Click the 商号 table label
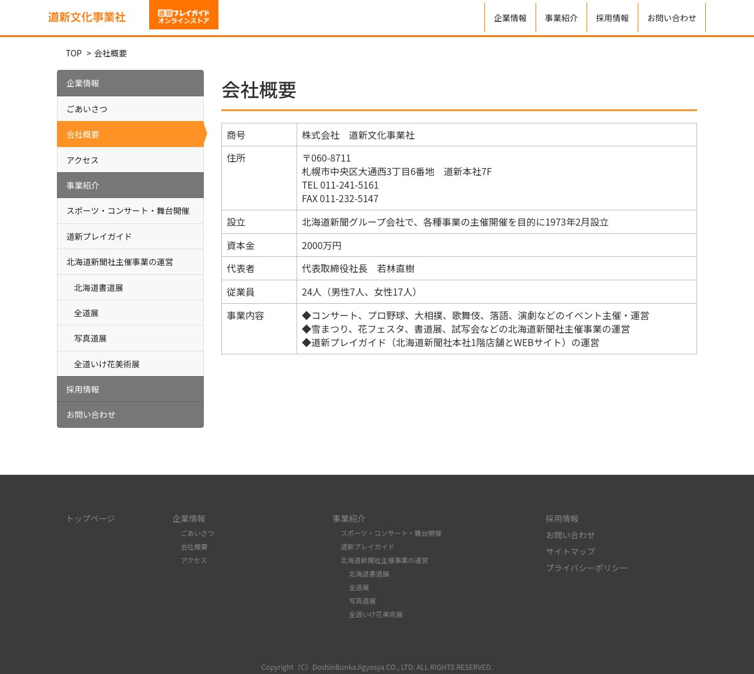The height and width of the screenshot is (674, 754). click(236, 135)
